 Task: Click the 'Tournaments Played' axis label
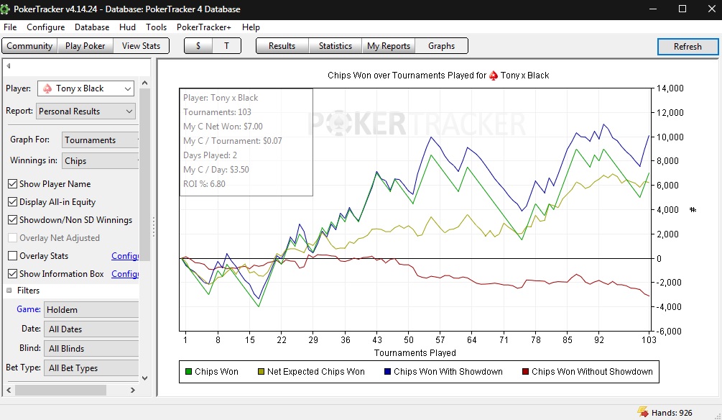[x=415, y=352]
